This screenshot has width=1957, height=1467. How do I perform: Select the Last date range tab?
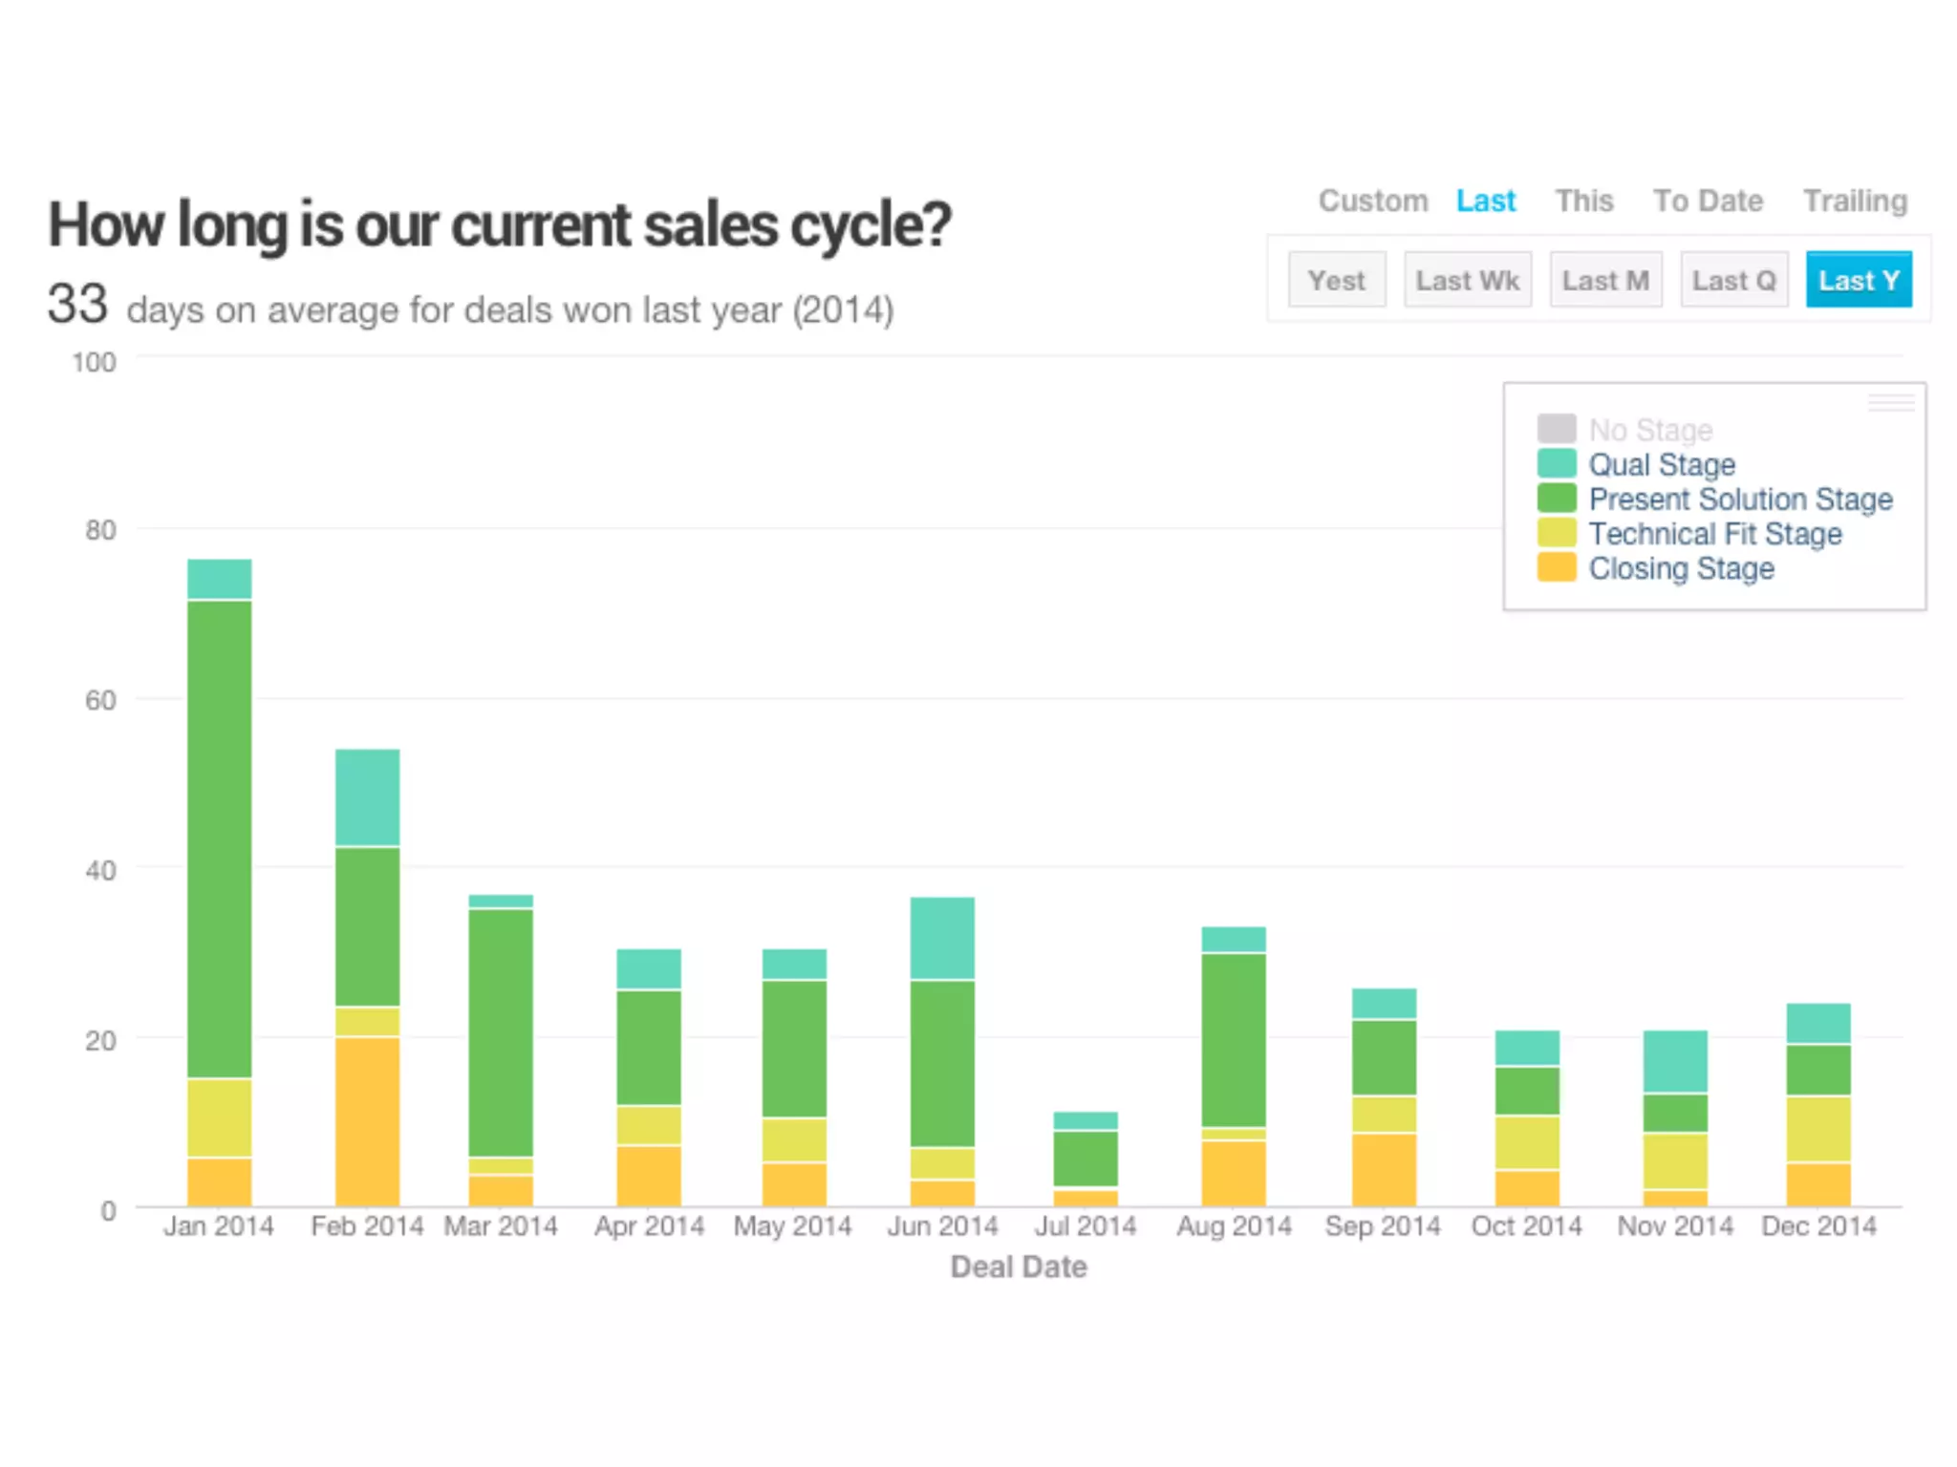(x=1485, y=202)
